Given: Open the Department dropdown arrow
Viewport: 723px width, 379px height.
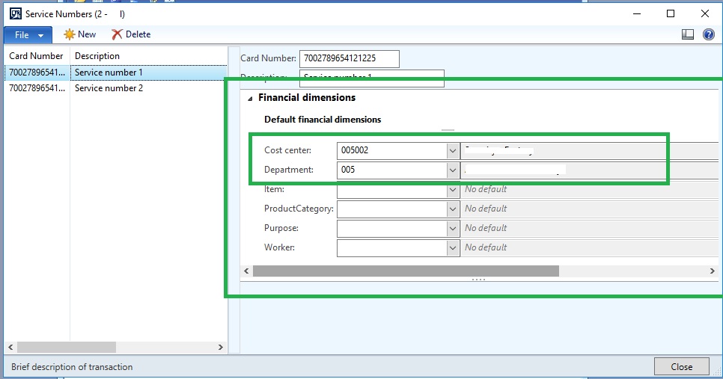Looking at the screenshot, I should [x=452, y=170].
